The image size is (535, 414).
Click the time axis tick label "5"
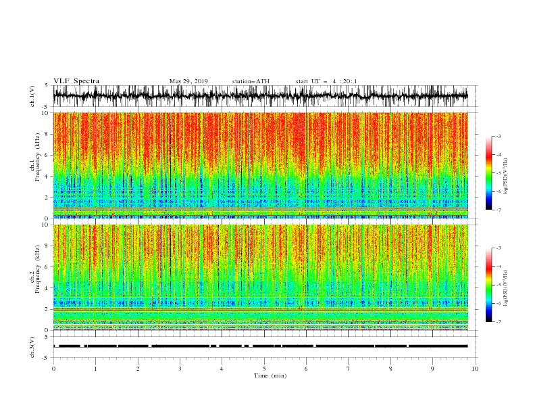tap(264, 369)
